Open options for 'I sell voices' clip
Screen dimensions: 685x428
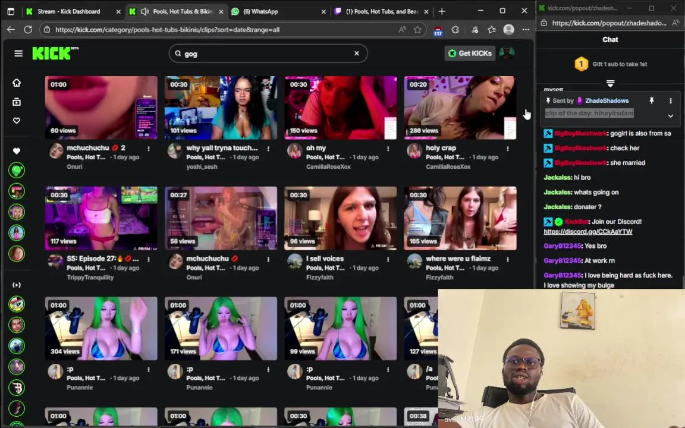388,259
